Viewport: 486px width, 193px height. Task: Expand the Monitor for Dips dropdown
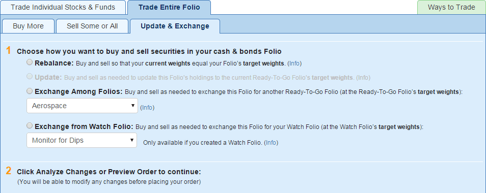82,140
